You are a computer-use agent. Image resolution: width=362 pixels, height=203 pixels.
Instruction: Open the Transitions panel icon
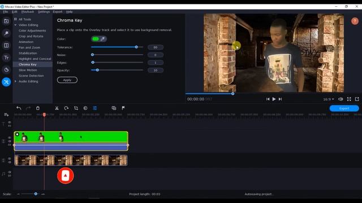(x=6, y=45)
